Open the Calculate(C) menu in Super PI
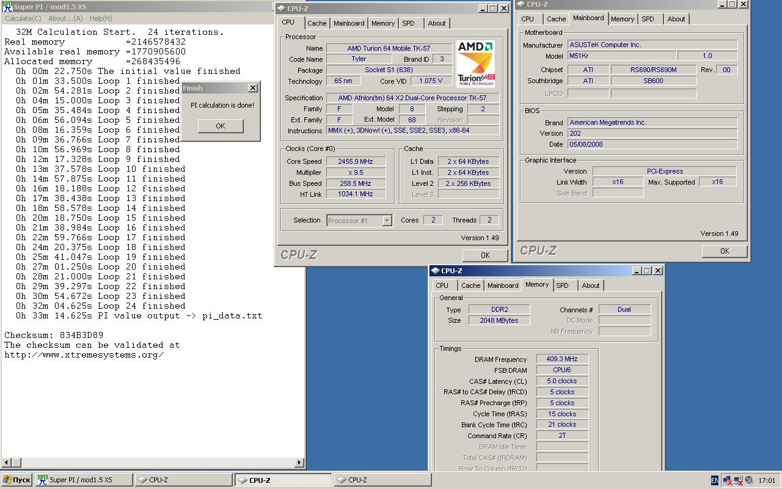 [23, 18]
